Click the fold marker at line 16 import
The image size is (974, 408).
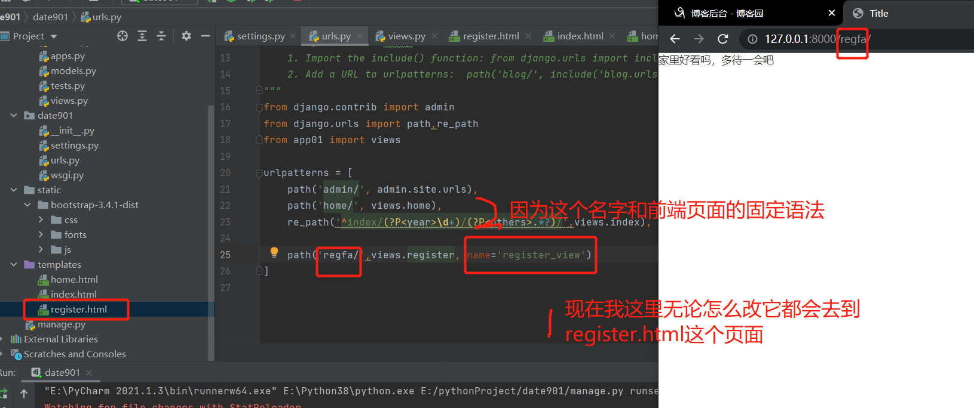pos(259,107)
